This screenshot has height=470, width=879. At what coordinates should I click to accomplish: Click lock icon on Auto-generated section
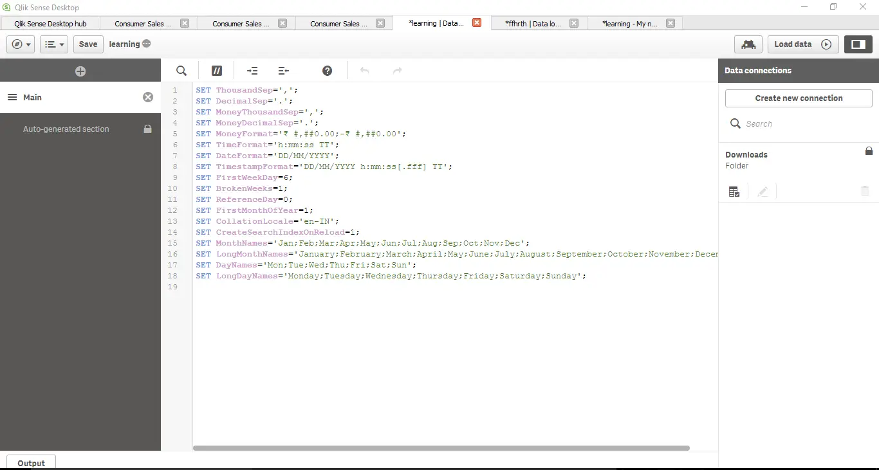[x=147, y=129]
